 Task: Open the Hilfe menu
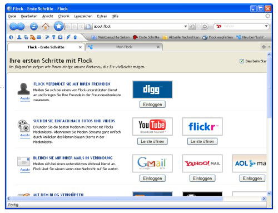115,16
